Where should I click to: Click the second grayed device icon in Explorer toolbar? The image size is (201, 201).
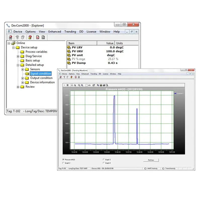23,37
